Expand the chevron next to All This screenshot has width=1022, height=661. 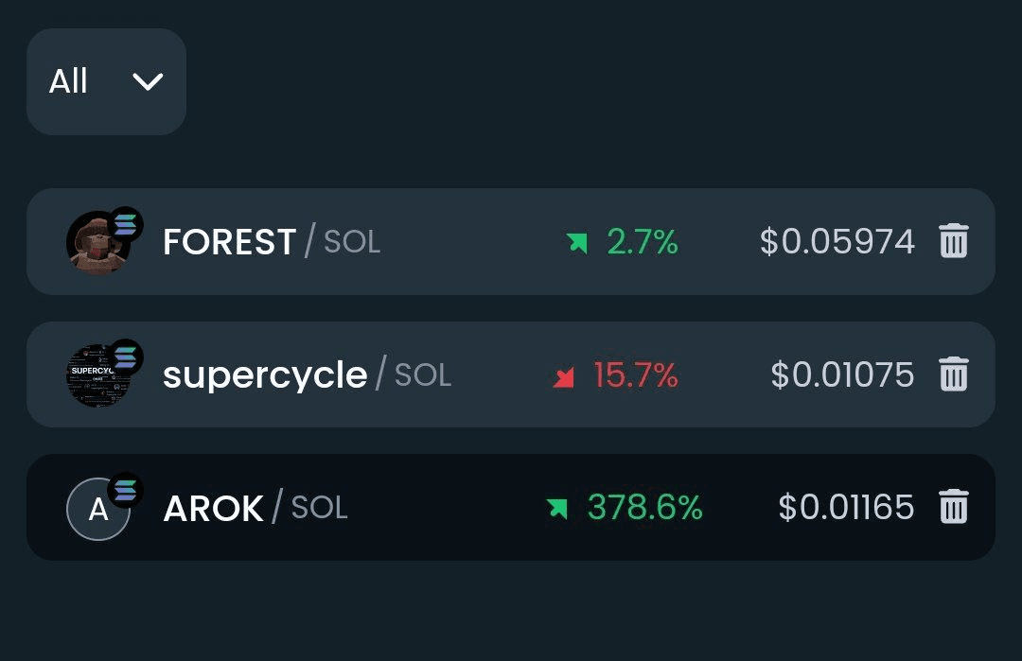[x=148, y=81]
